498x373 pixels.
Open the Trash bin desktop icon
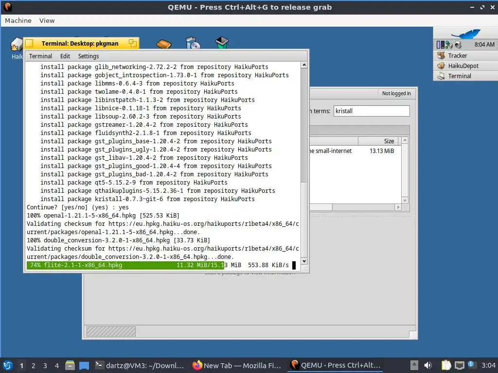pyautogui.click(x=222, y=43)
